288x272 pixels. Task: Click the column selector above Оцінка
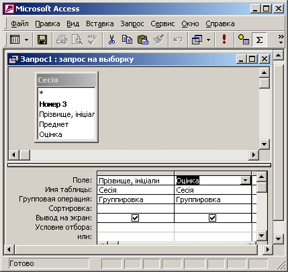click(213, 173)
